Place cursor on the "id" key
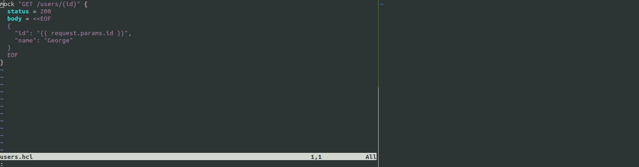 click(22, 33)
